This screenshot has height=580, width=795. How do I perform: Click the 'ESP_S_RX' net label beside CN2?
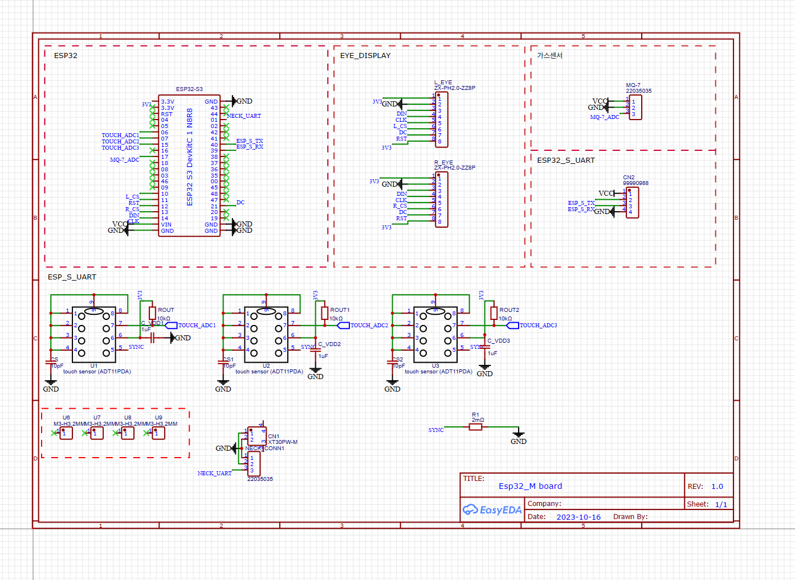pyautogui.click(x=581, y=209)
